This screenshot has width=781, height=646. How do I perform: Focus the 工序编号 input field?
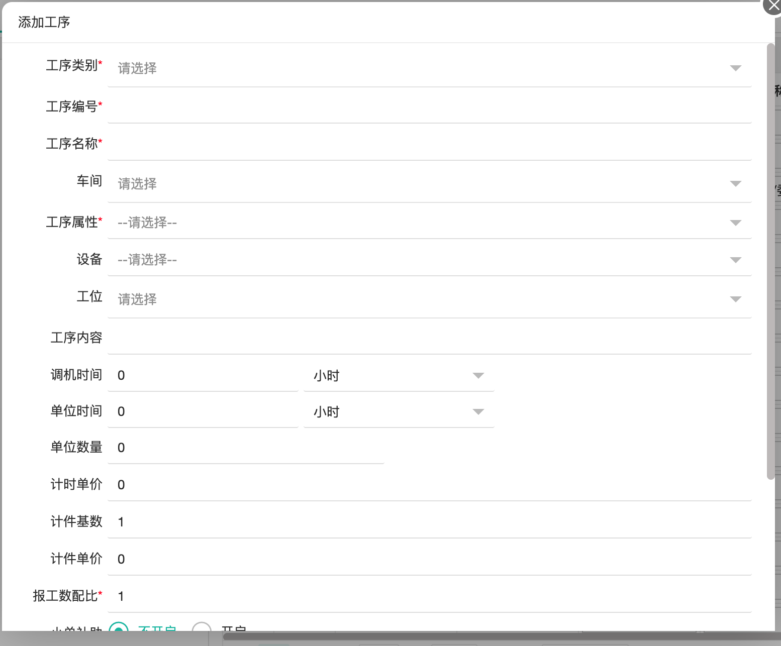coord(429,107)
